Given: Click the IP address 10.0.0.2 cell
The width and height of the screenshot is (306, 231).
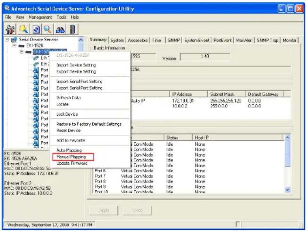Looking at the screenshot, I should pyautogui.click(x=180, y=106).
